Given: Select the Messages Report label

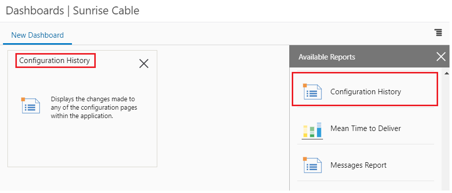Looking at the screenshot, I should coord(358,165).
